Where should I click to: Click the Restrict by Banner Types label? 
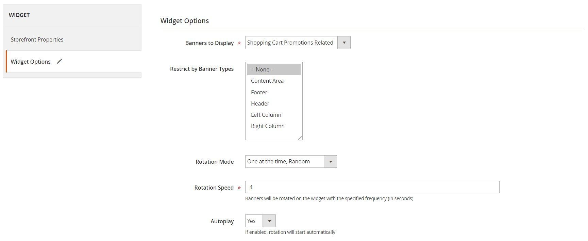(202, 69)
